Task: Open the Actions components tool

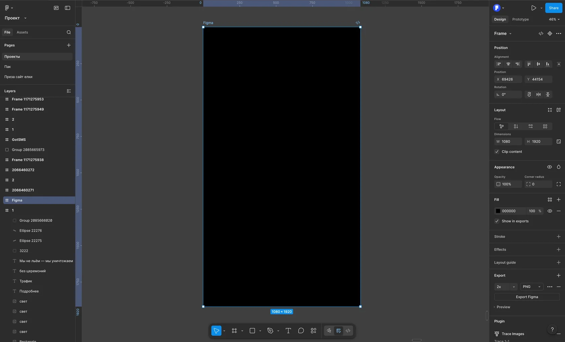Action: (x=313, y=331)
